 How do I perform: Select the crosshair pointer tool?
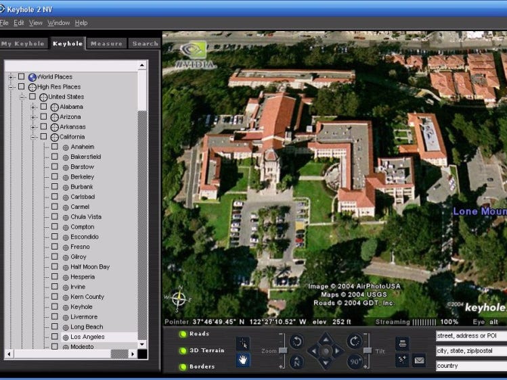pyautogui.click(x=243, y=343)
